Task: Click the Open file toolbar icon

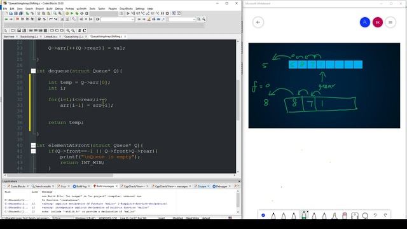Action: (x=11, y=13)
